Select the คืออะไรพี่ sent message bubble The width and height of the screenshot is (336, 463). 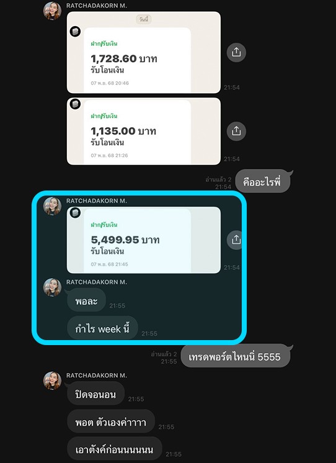[x=263, y=181]
